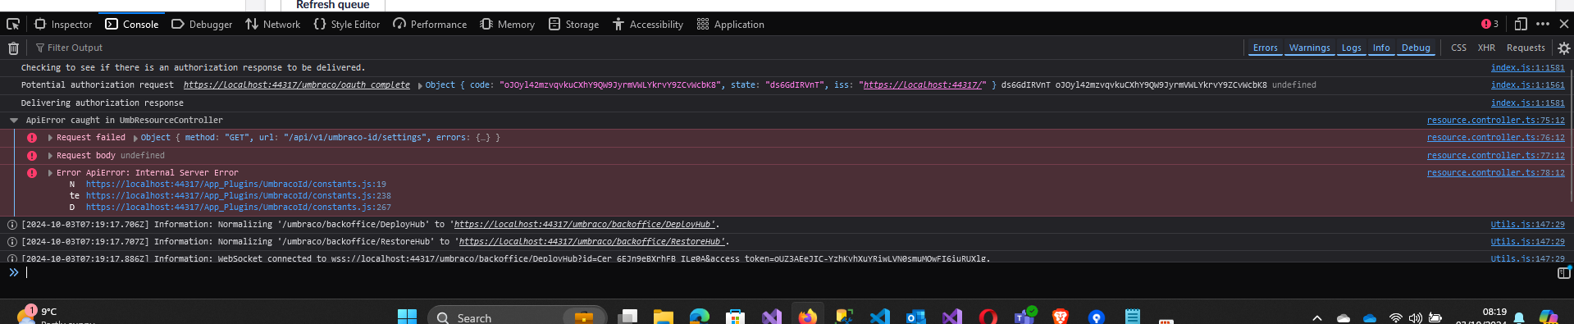The height and width of the screenshot is (324, 1574).
Task: Open index.js:1:1561 source link
Action: (x=1527, y=84)
